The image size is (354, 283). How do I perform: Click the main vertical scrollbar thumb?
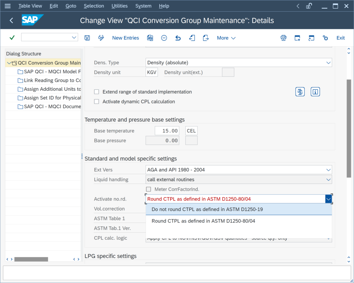click(x=349, y=129)
